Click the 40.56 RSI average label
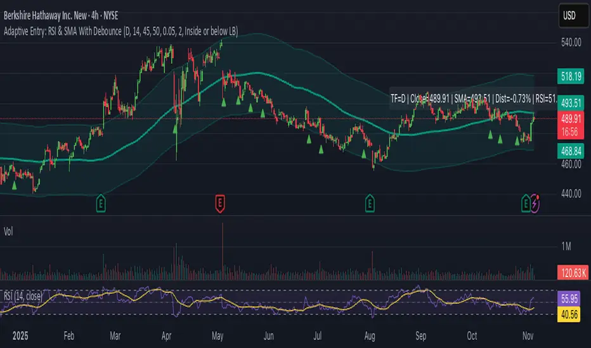Image resolution: width=591 pixels, height=348 pixels. 569,314
